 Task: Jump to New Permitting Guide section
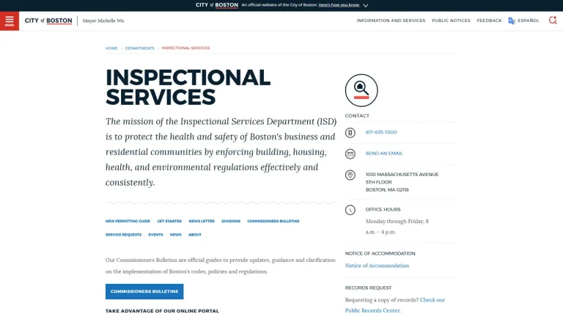(128, 221)
